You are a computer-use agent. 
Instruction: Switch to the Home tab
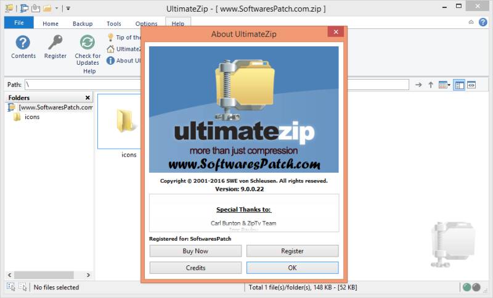coord(51,23)
